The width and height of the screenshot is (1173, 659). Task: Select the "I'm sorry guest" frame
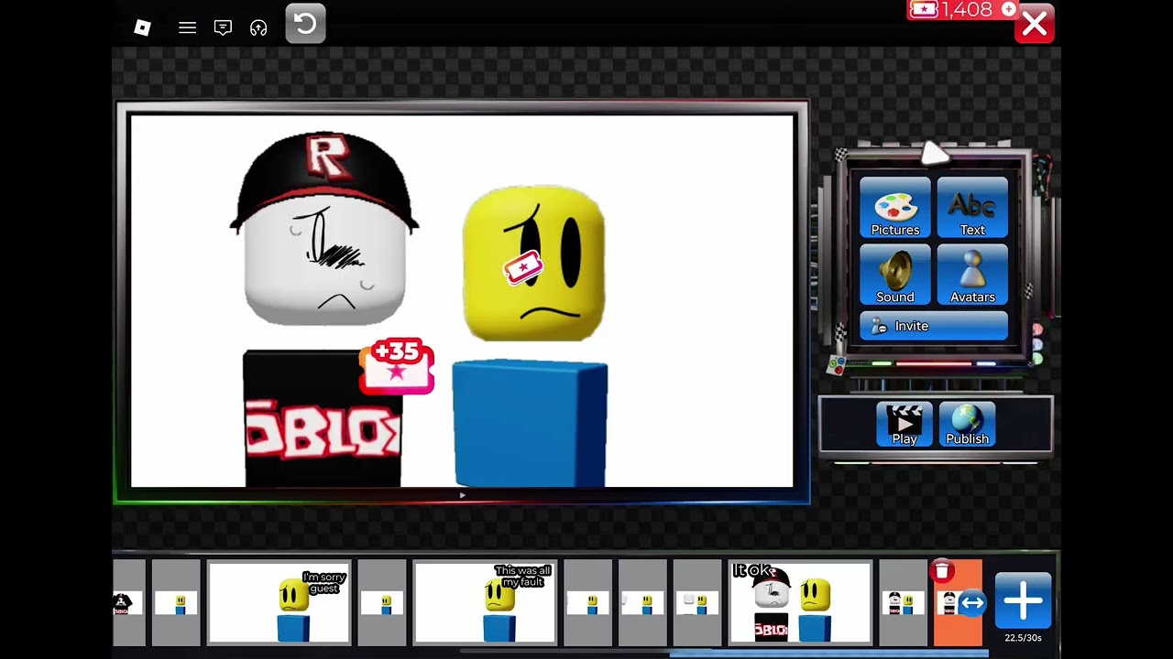coord(280,602)
